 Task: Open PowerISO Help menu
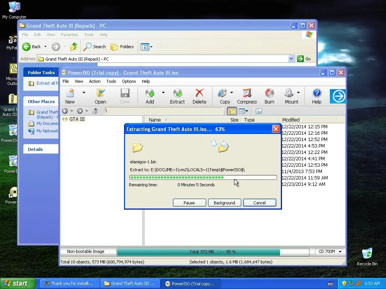pos(146,81)
